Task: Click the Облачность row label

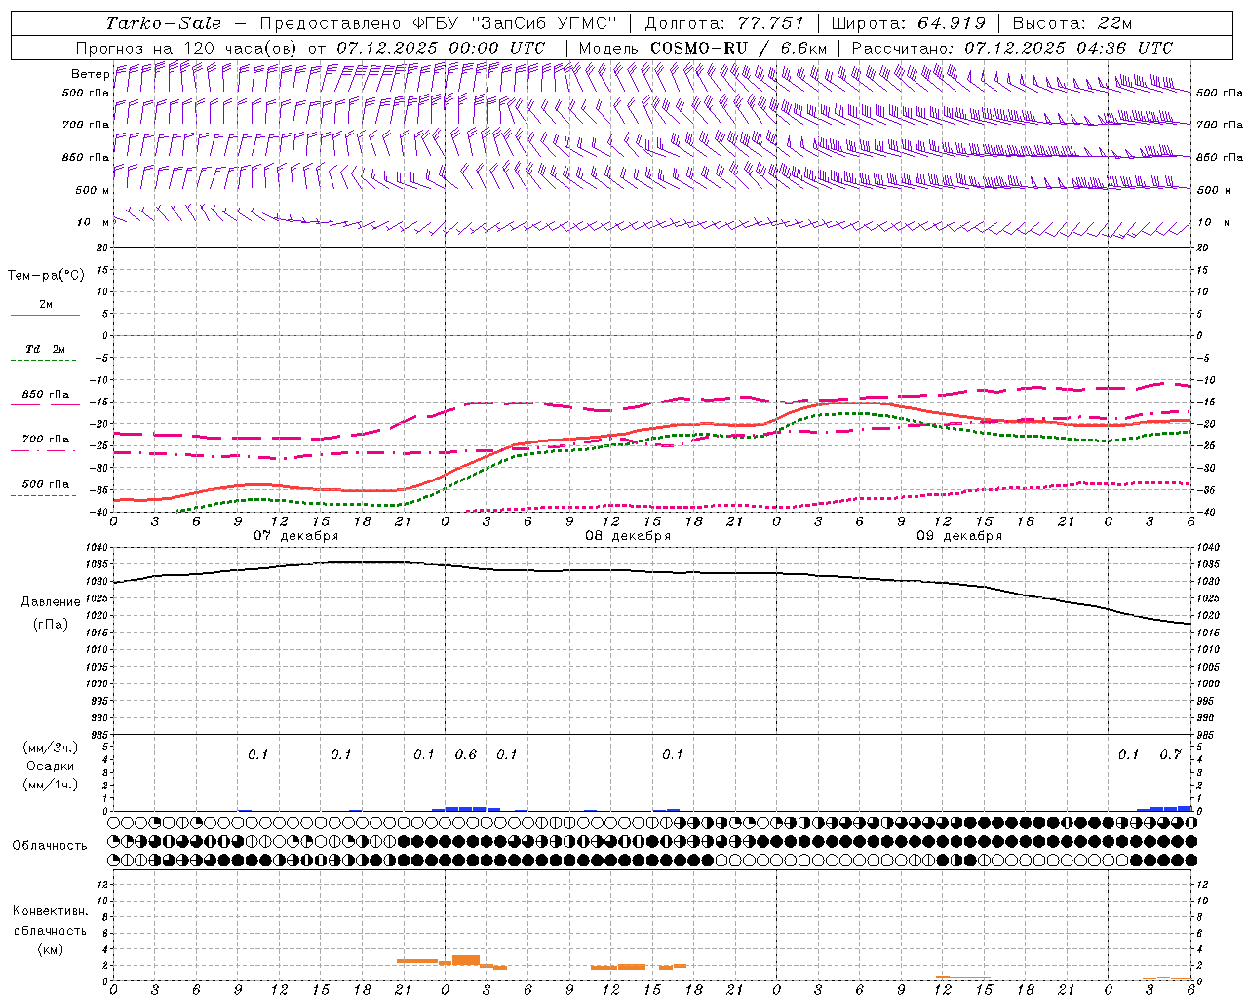Action: pyautogui.click(x=50, y=845)
